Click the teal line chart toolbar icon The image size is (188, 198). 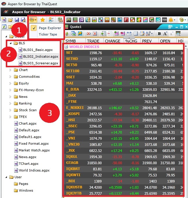[x=158, y=20]
